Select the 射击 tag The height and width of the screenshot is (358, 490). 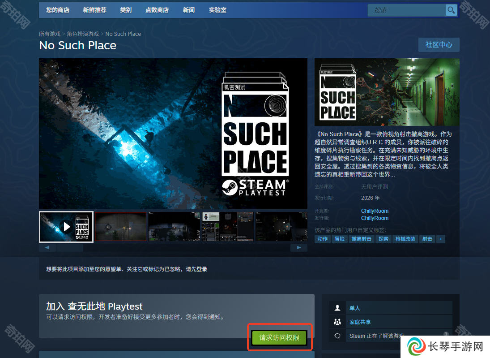point(427,239)
